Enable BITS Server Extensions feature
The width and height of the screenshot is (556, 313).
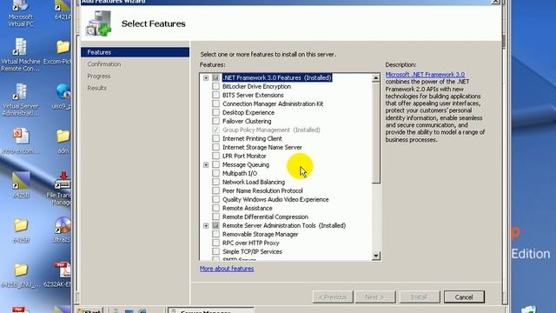pyautogui.click(x=215, y=95)
